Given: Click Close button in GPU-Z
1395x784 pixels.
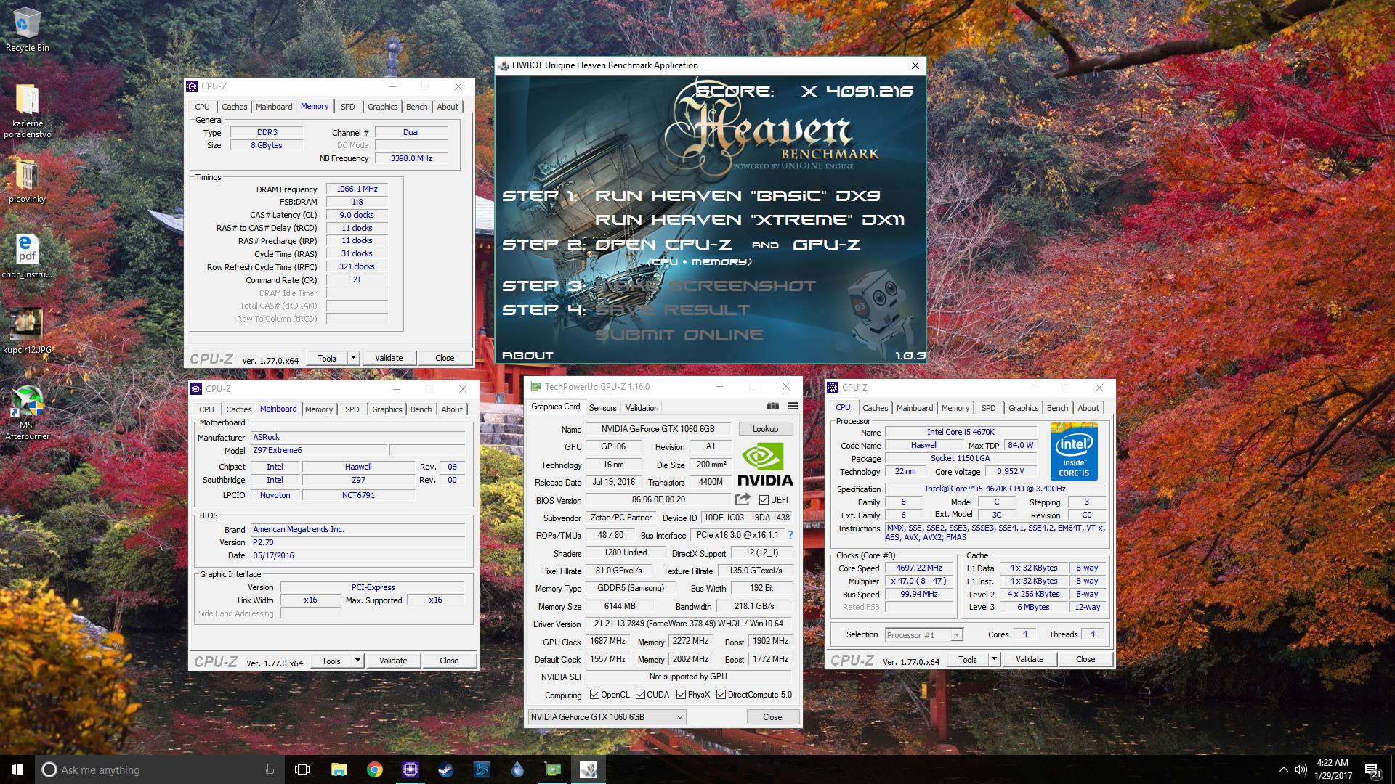Looking at the screenshot, I should (x=772, y=716).
